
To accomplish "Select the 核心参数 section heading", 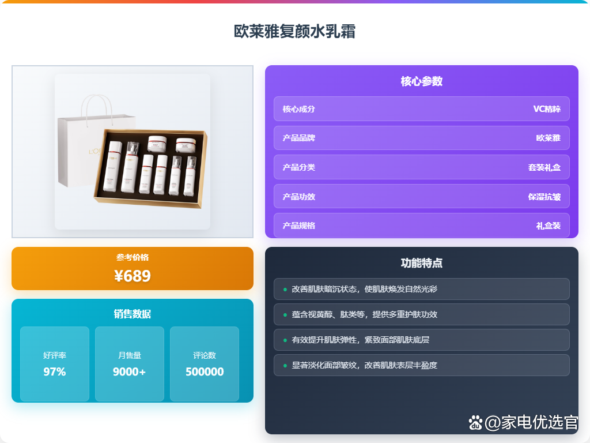I will 421,81.
